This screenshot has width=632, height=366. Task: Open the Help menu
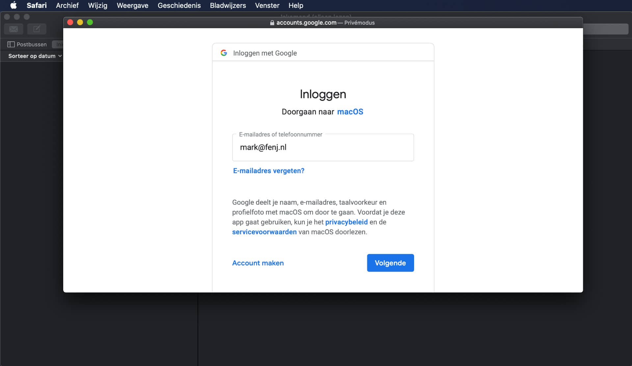click(296, 5)
